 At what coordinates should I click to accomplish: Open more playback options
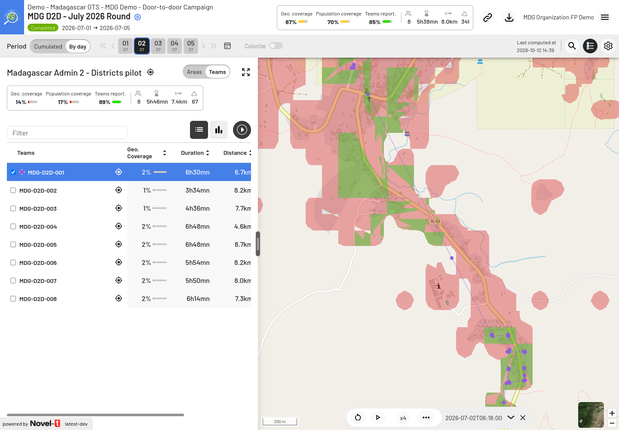click(426, 418)
